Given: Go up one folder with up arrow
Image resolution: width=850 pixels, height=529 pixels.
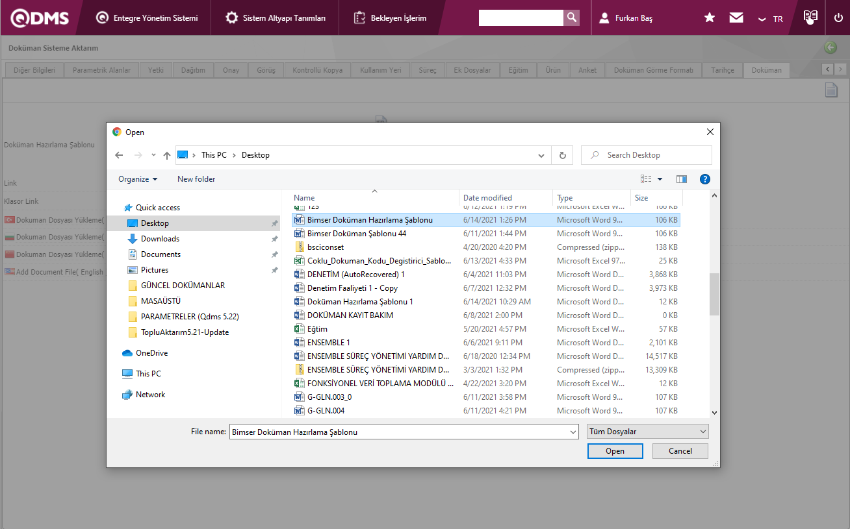Looking at the screenshot, I should (167, 155).
